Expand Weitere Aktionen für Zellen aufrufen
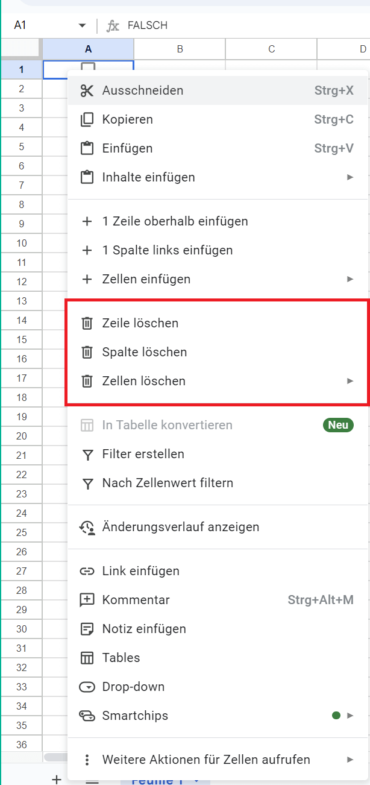This screenshot has width=370, height=785. 350,760
